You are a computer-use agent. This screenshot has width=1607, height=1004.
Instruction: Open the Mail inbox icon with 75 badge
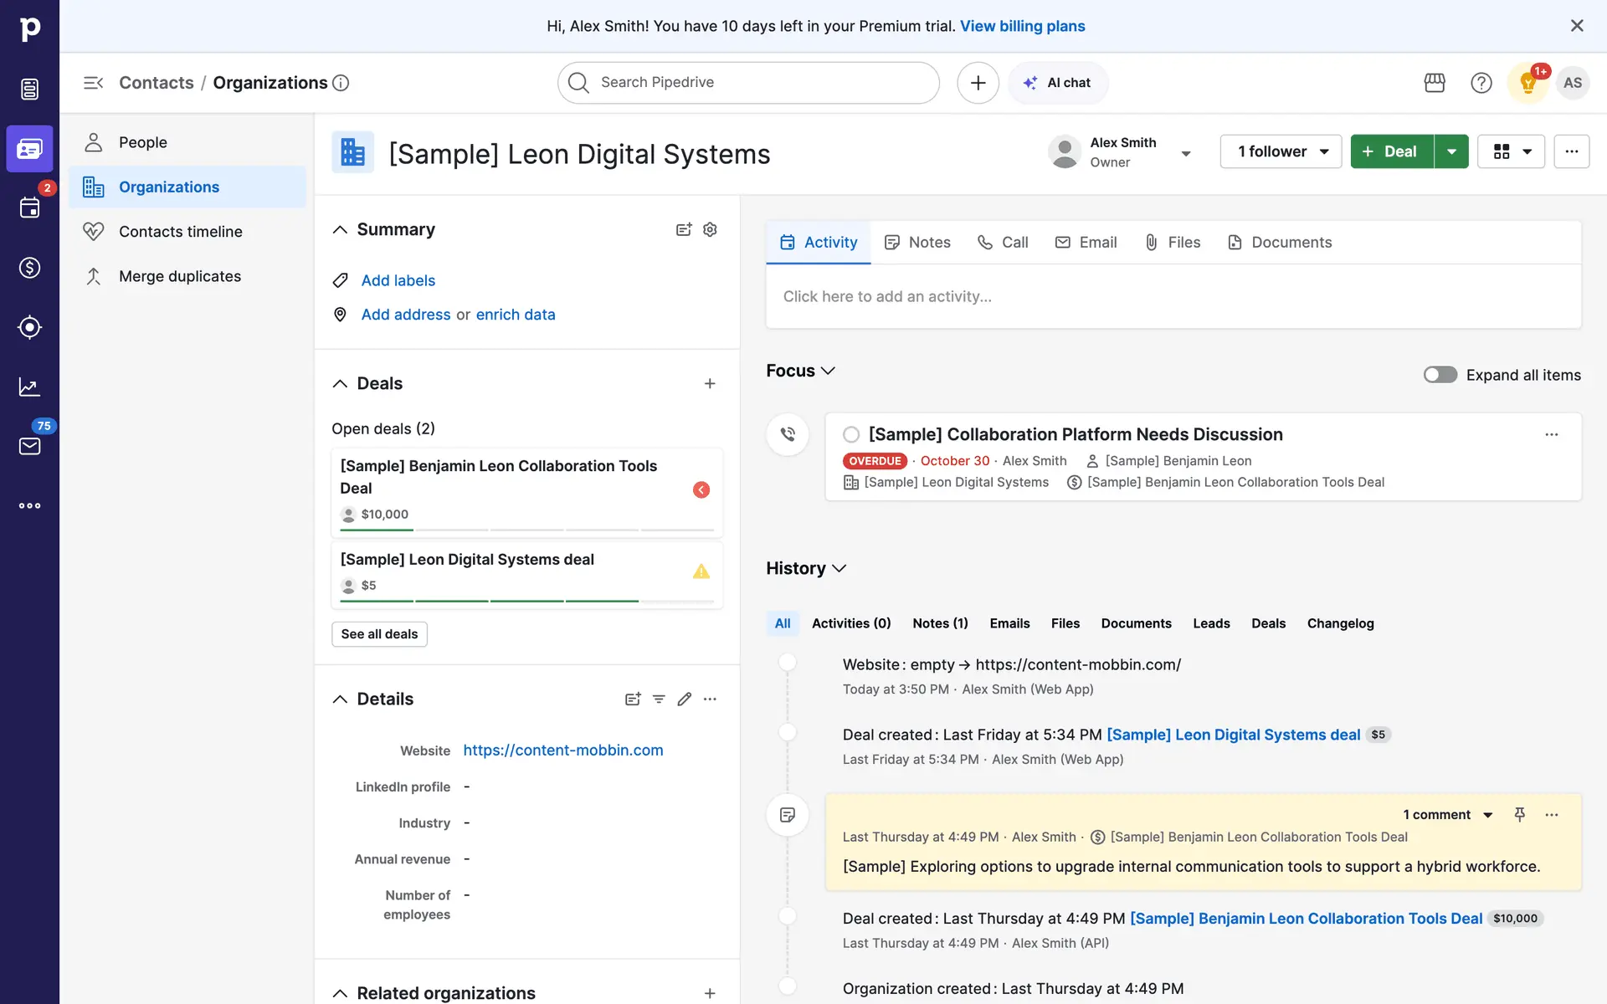[29, 446]
